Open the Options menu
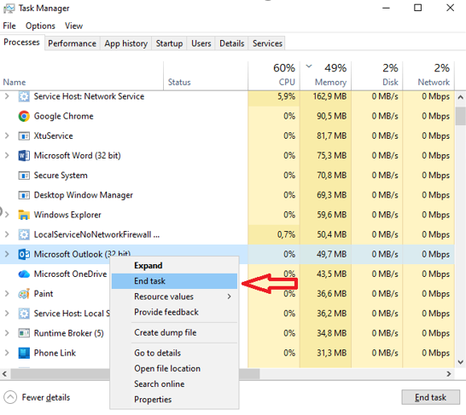 (40, 26)
